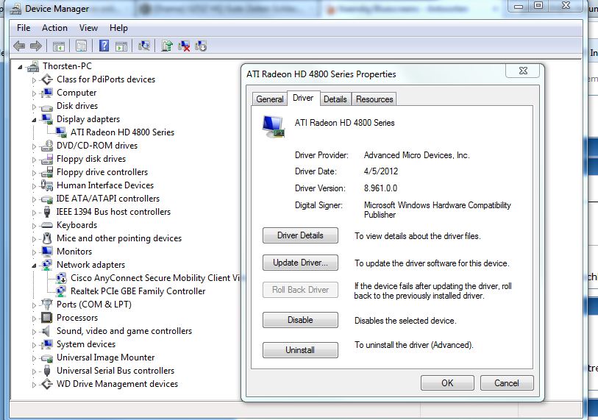Cancel the properties dialog

(507, 382)
